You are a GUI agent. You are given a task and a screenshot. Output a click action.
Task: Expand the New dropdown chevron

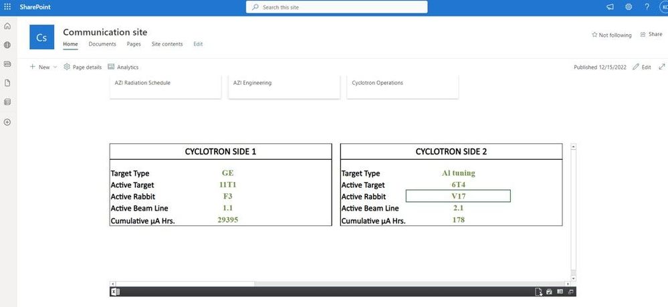click(55, 67)
